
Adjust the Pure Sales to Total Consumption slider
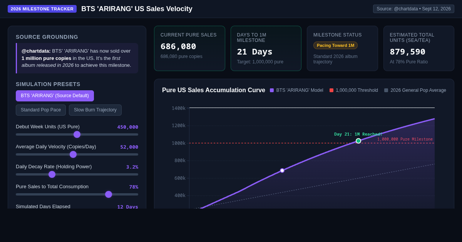[x=77, y=194]
